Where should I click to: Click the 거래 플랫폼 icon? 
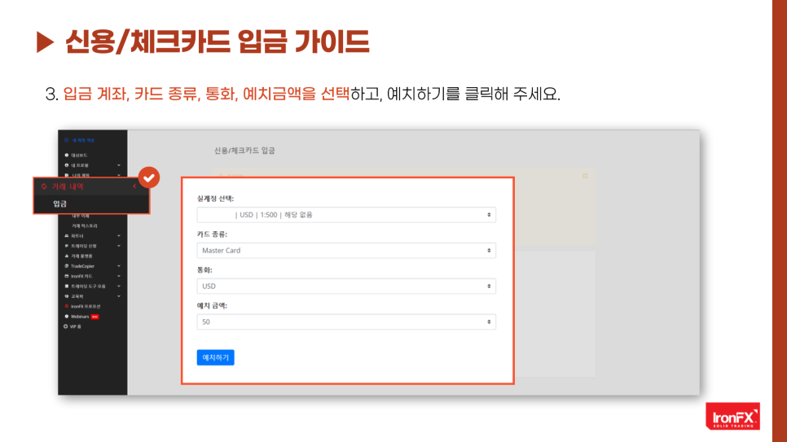[66, 256]
